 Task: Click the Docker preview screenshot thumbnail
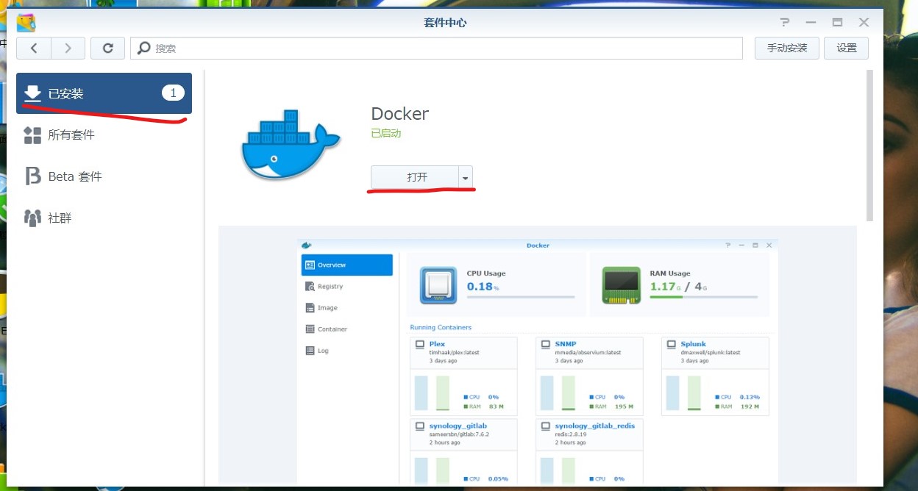point(538,354)
